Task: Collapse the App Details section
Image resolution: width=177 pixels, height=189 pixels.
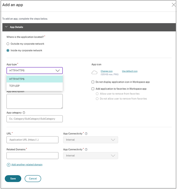Action: click(6, 27)
